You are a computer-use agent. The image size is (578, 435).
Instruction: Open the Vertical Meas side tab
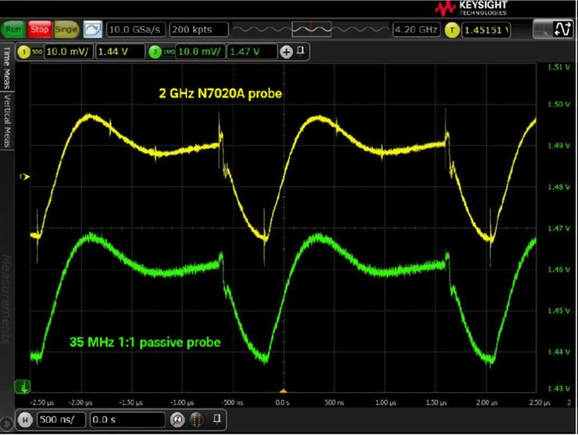6,120
